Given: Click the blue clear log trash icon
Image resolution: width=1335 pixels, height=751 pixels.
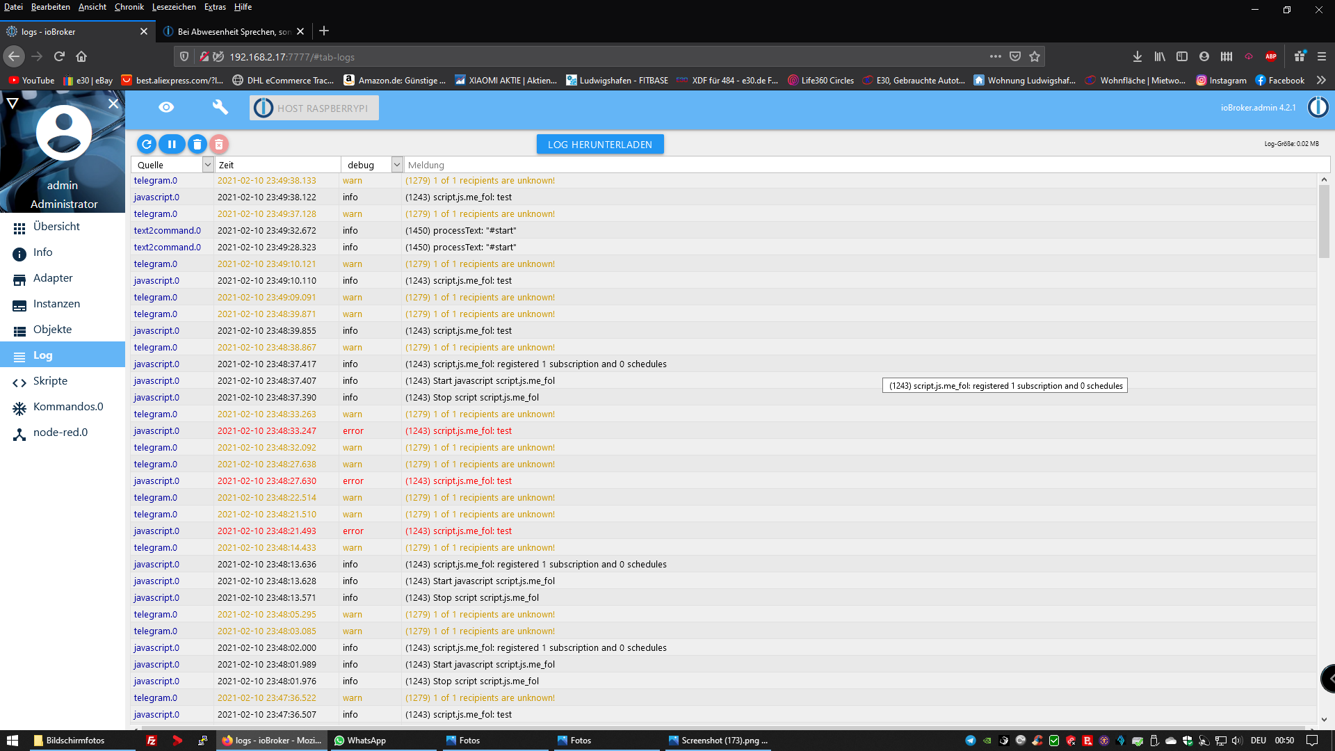Looking at the screenshot, I should (x=197, y=145).
